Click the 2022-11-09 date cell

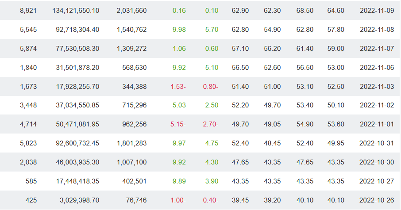click(377, 10)
